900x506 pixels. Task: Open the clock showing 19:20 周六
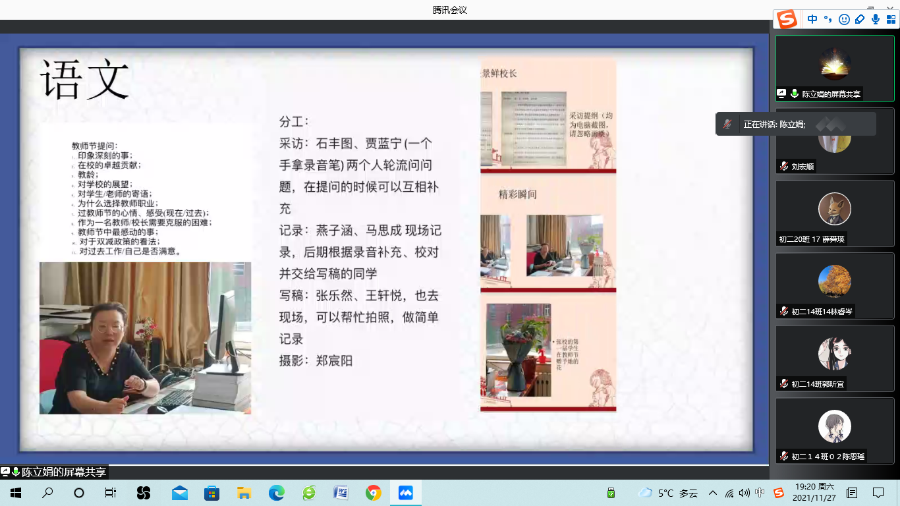pyautogui.click(x=814, y=493)
